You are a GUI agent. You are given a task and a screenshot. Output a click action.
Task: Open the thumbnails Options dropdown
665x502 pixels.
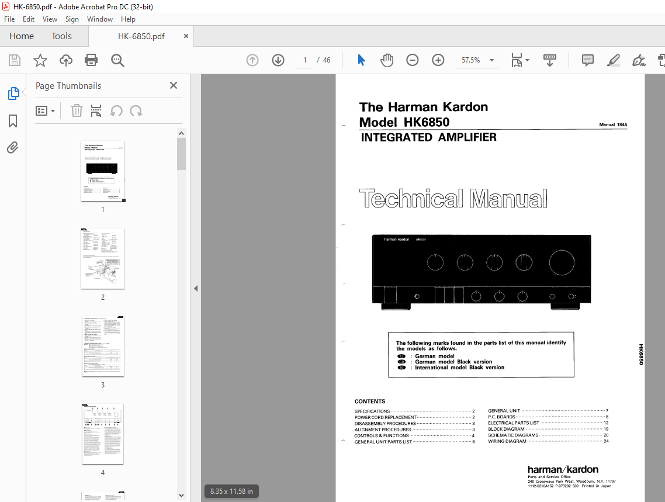(45, 110)
